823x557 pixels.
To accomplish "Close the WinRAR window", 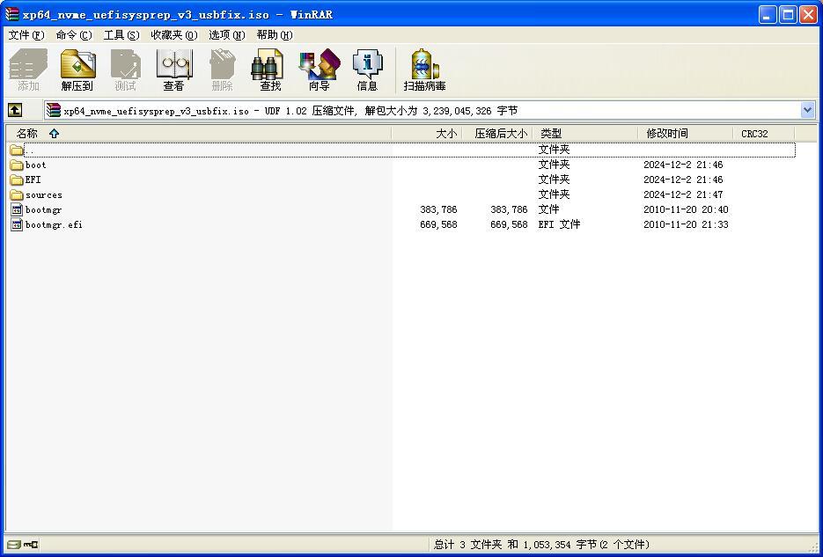I will [x=808, y=15].
